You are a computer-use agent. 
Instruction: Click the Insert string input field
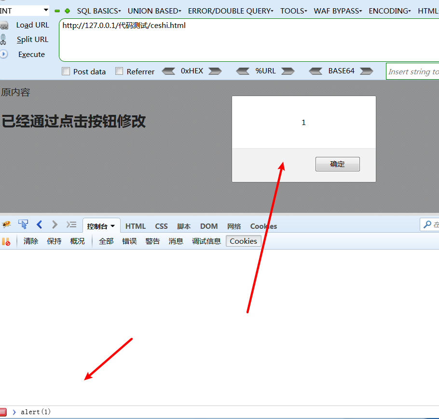[x=412, y=71]
